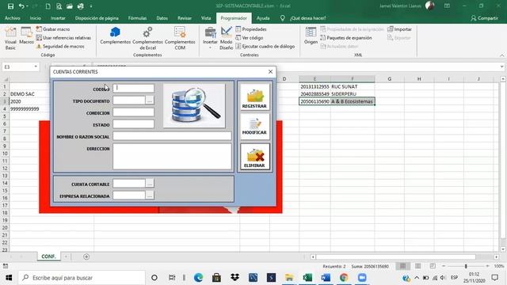507x285 pixels.
Task: Click the zoom in plus button
Action: pos(487,266)
